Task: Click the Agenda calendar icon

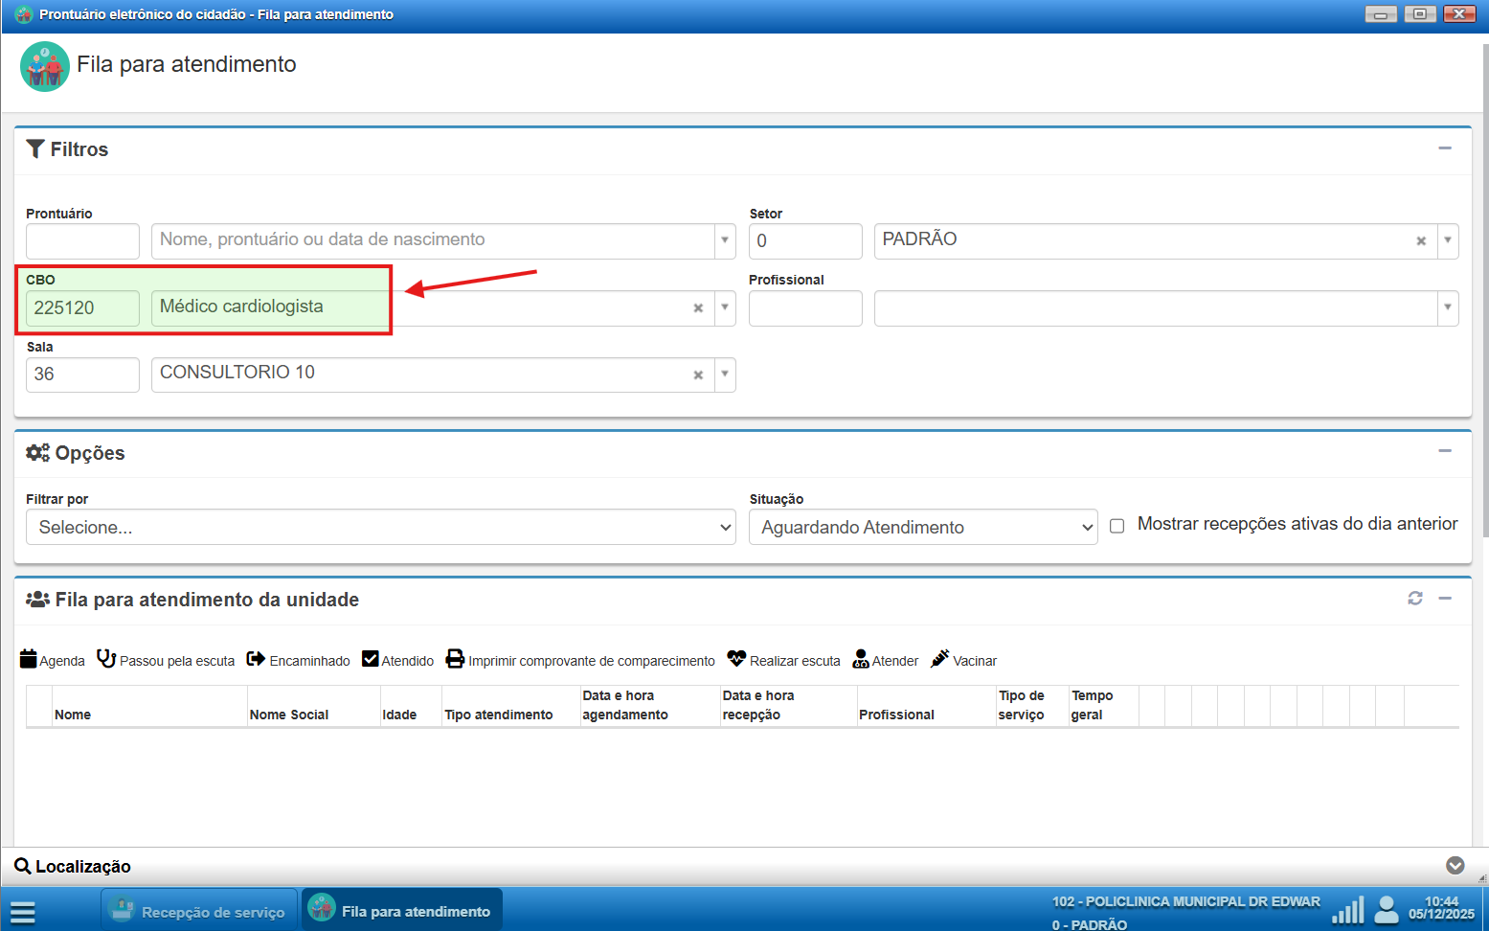Action: (x=29, y=659)
